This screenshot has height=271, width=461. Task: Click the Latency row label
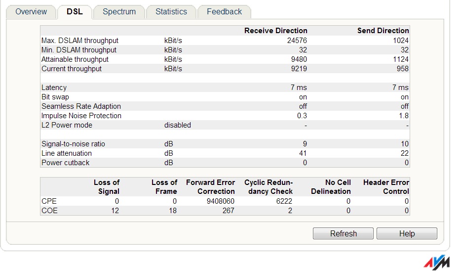pos(54,88)
